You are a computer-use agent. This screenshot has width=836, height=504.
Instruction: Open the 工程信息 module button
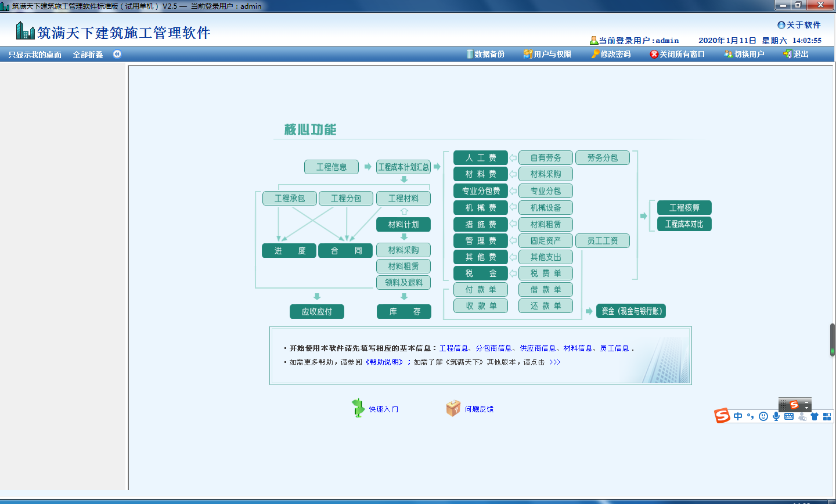331,167
